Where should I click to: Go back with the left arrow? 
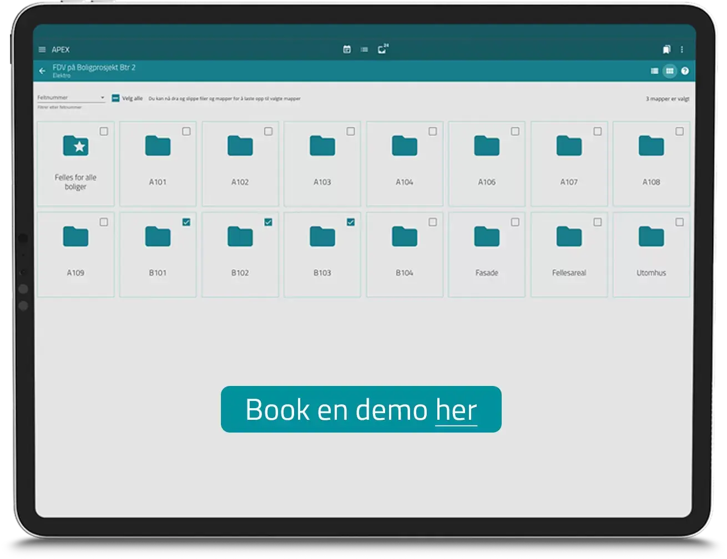(x=42, y=71)
